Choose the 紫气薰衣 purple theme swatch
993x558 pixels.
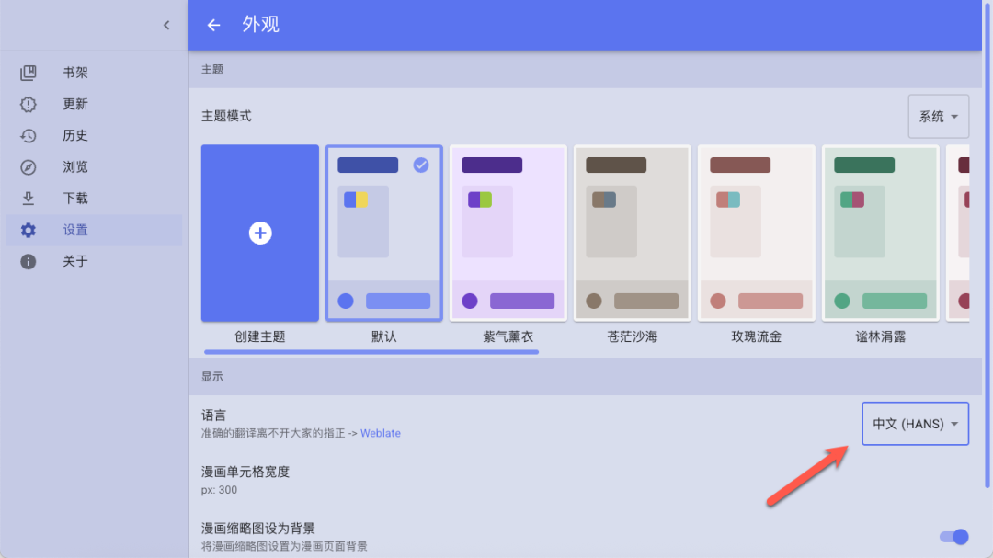coord(508,233)
